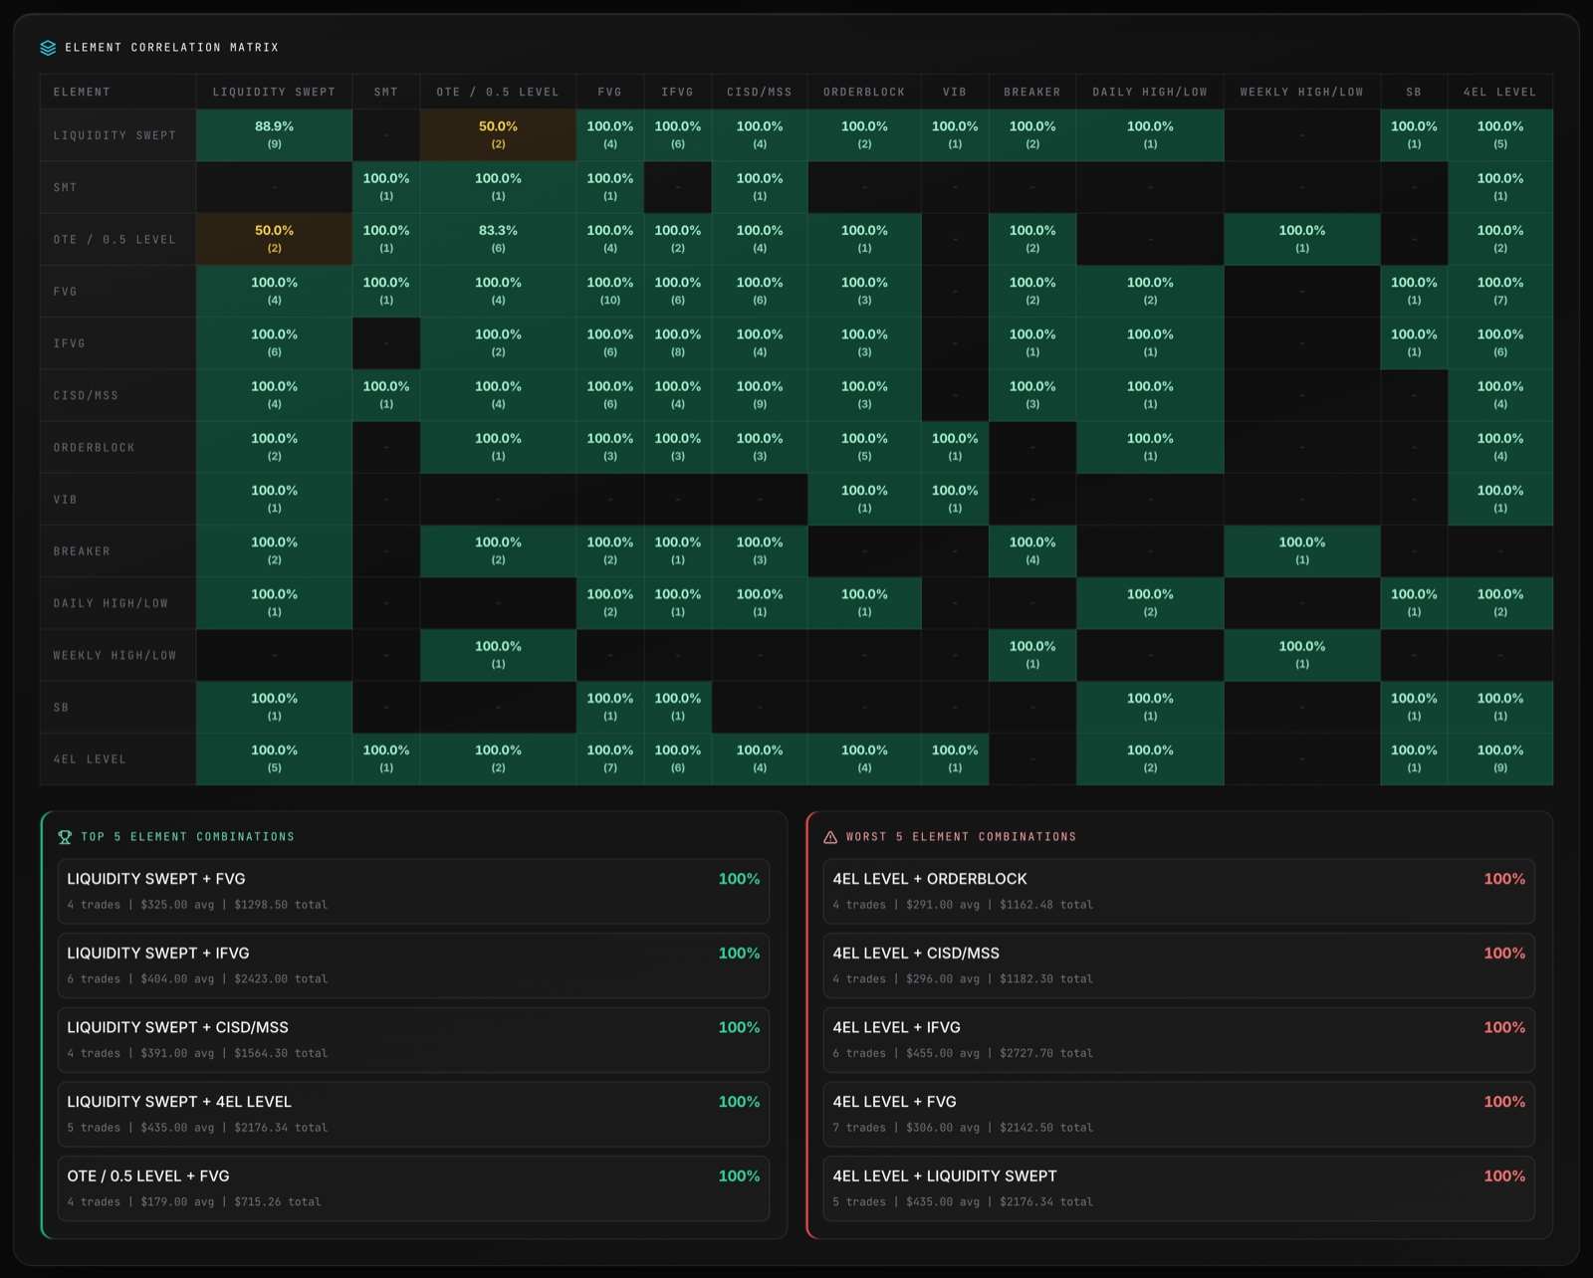Viewport: 1593px width, 1278px height.
Task: Click the empty dash cell at SMT row, IFVG column
Action: coord(678,187)
